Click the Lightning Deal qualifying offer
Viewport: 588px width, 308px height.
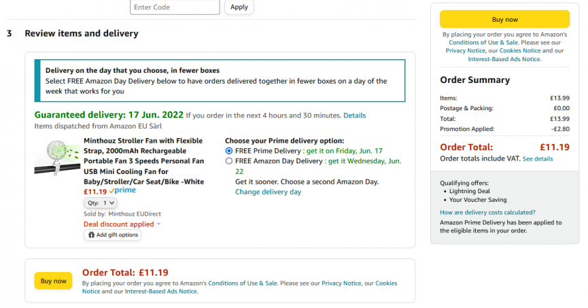470,191
